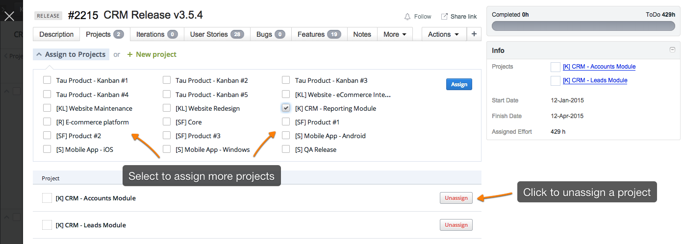Click the RELEASE entity badge
This screenshot has height=244, width=684.
pyautogui.click(x=49, y=16)
